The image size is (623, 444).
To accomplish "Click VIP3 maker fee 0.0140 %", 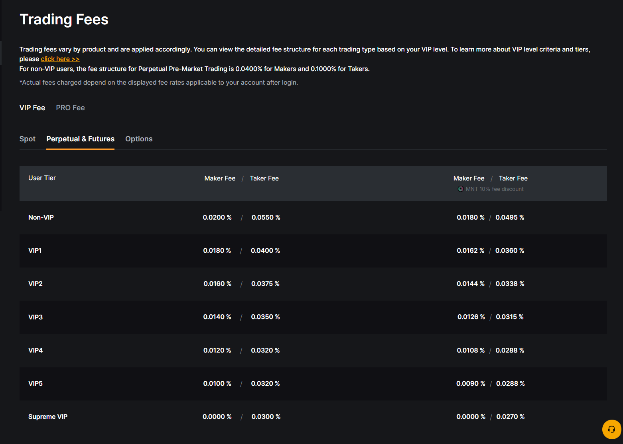I will (x=217, y=317).
